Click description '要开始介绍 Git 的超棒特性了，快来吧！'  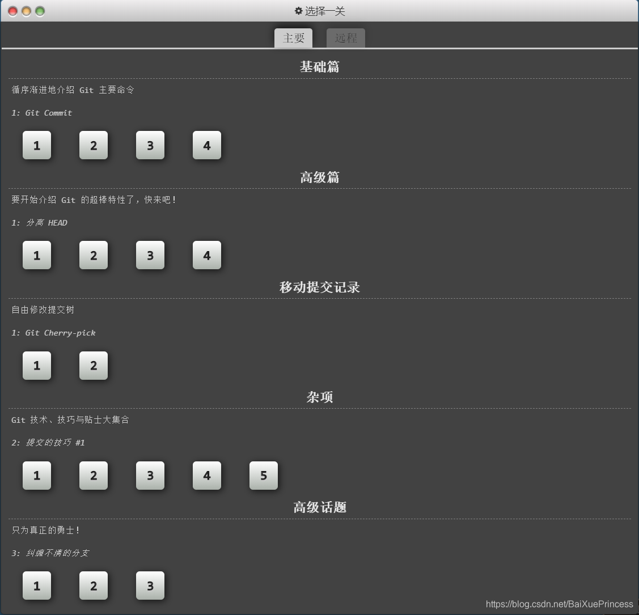[x=94, y=200]
